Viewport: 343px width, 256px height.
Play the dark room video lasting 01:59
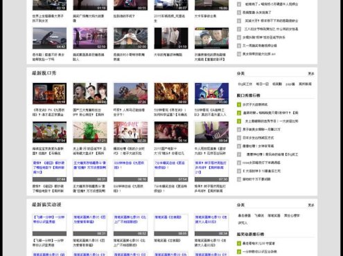pyautogui.click(x=171, y=38)
